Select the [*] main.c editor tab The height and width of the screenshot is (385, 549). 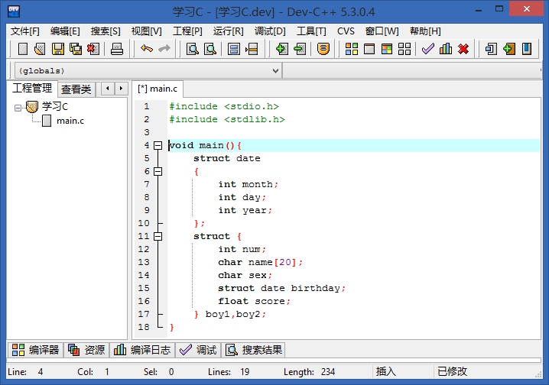click(x=158, y=89)
